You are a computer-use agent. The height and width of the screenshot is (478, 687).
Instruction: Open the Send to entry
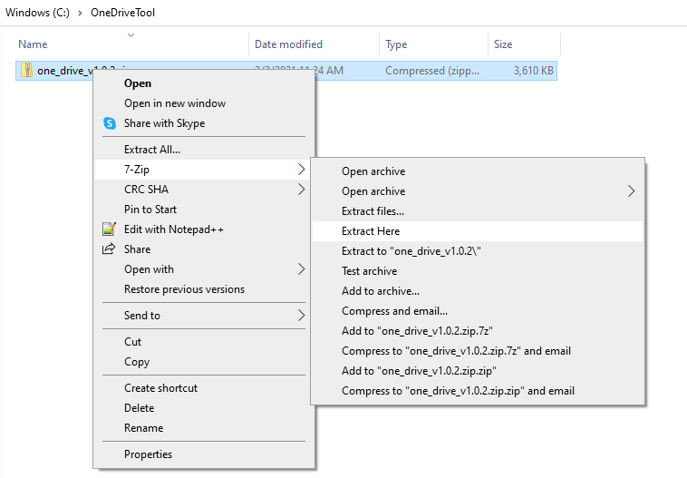[204, 316]
